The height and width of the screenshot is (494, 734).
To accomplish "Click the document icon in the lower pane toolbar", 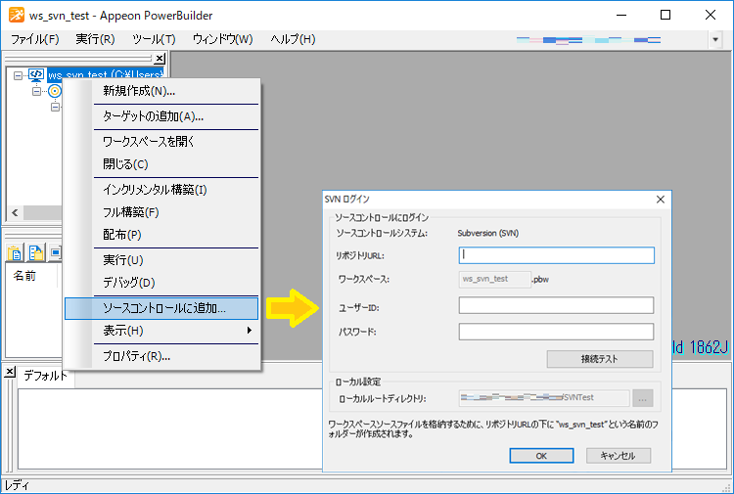I will (36, 253).
